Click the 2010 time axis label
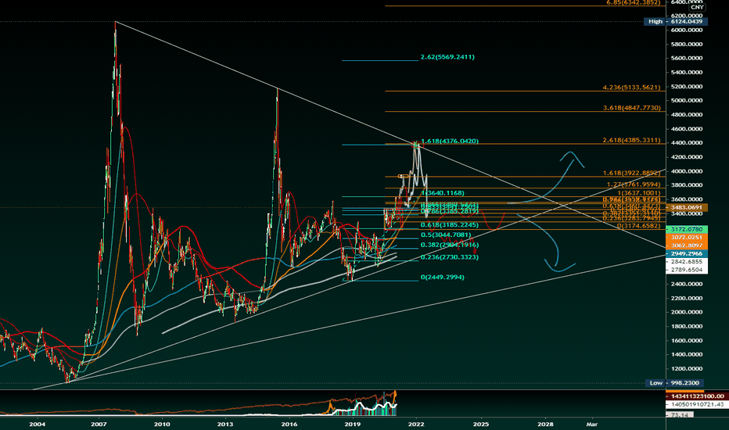729x430 pixels. (x=162, y=424)
